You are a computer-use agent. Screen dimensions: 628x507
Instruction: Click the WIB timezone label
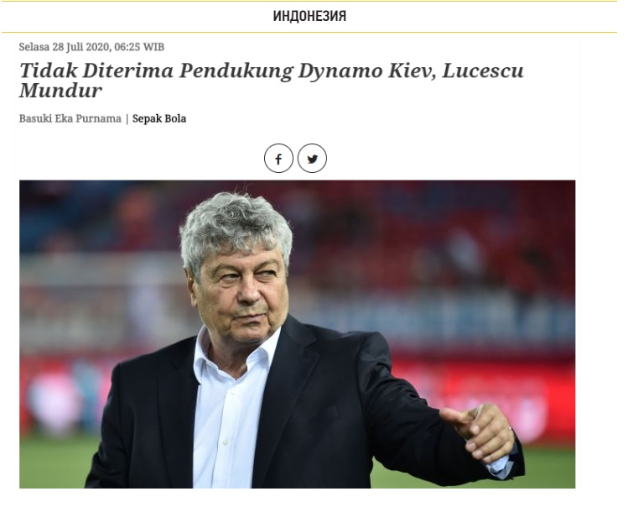click(153, 47)
